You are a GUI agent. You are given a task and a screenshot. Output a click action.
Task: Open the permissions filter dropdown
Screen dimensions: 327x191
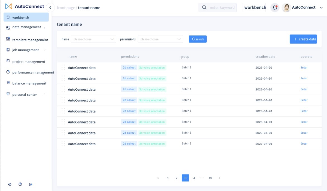tap(160, 39)
